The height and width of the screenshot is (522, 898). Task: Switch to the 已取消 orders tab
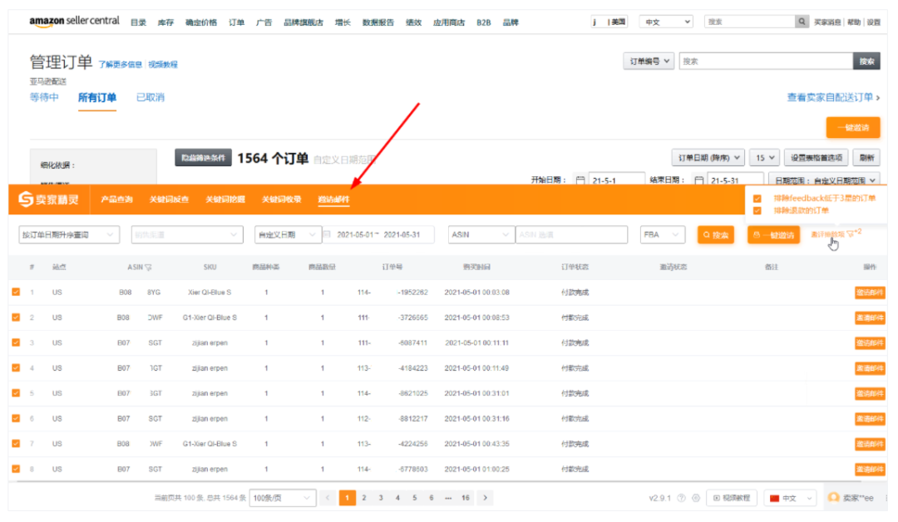coord(150,97)
